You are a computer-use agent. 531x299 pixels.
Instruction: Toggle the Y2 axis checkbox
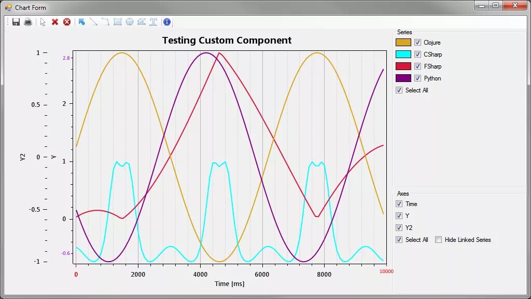click(399, 227)
